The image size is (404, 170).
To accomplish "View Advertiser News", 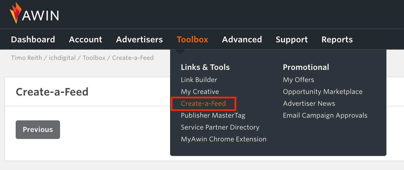I will point(309,103).
